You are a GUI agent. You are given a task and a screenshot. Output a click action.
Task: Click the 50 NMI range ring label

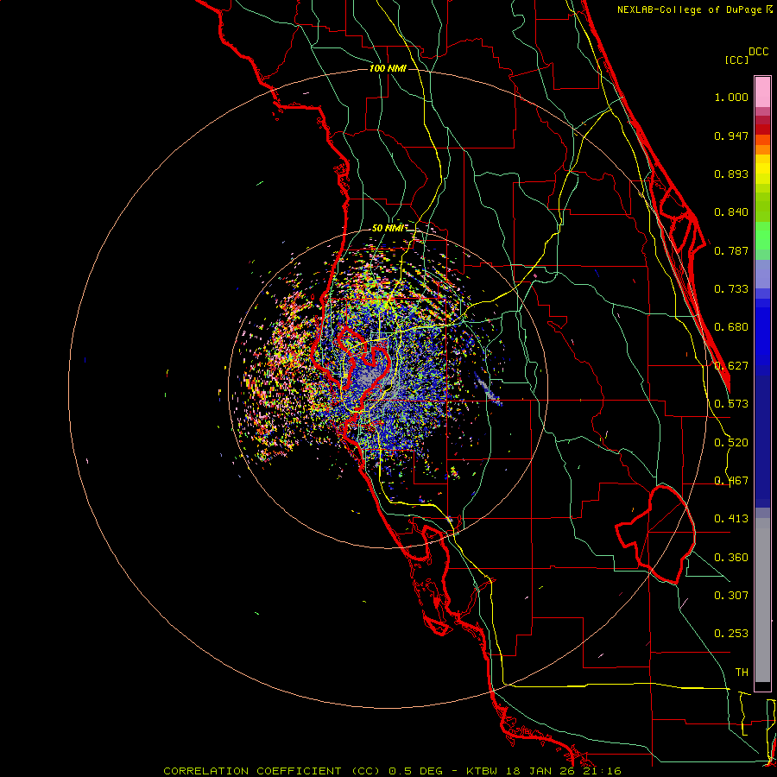click(388, 229)
